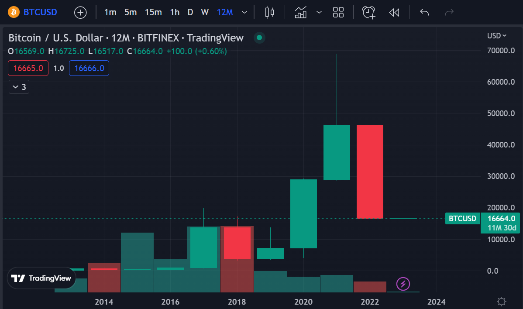Switch to the 5m timeframe
This screenshot has height=309, width=523.
click(131, 12)
